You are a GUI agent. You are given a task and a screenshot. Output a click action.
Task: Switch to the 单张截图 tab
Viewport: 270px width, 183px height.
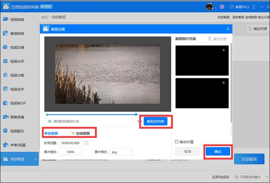pos(51,133)
